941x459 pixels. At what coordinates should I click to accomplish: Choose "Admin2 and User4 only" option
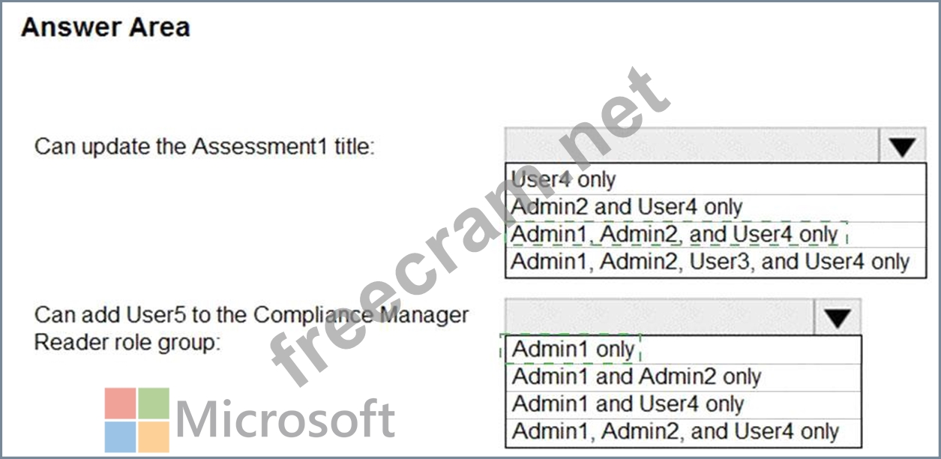[x=627, y=207]
